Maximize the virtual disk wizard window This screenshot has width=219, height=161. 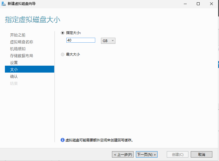pos(198,4)
